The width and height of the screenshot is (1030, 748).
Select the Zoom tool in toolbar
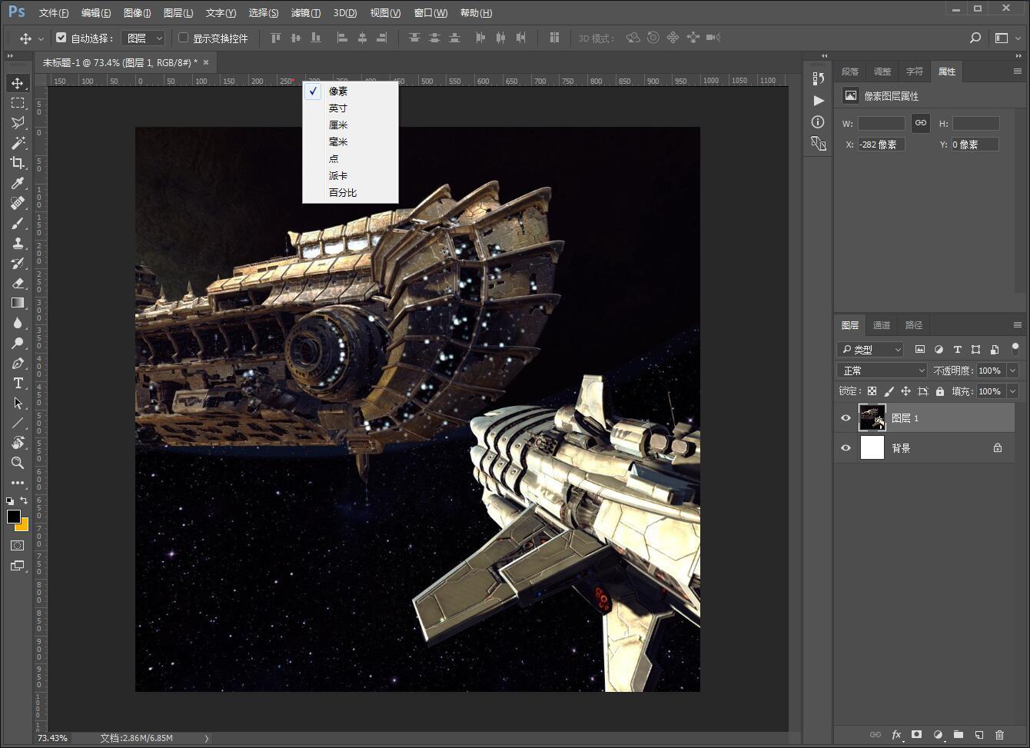pos(17,463)
